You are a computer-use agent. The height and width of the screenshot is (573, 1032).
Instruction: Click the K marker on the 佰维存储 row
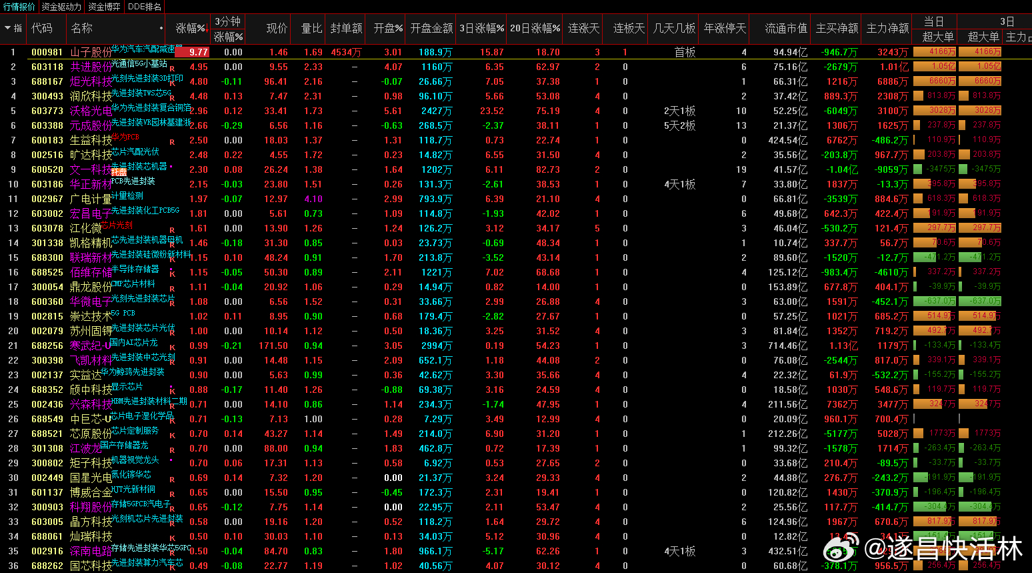pos(173,274)
